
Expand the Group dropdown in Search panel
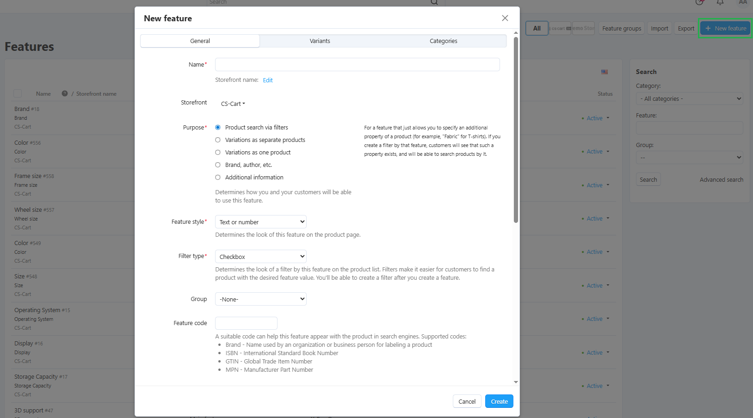tap(690, 158)
